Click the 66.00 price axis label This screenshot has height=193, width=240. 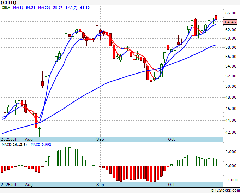tap(231, 13)
